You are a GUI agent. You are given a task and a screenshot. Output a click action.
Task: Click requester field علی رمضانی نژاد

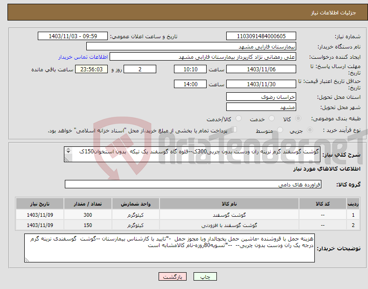[x=203, y=57]
